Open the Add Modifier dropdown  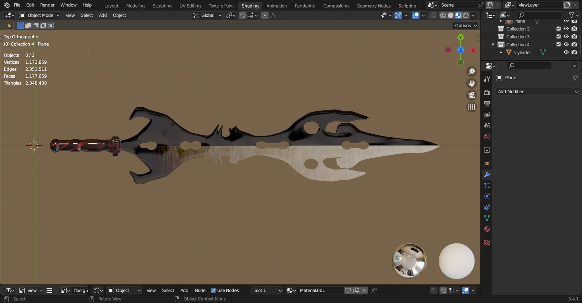pos(537,91)
